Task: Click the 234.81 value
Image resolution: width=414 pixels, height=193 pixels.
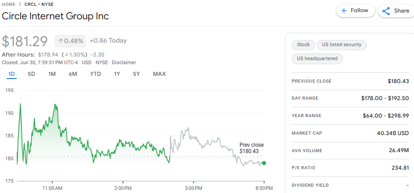Action: [400, 168]
